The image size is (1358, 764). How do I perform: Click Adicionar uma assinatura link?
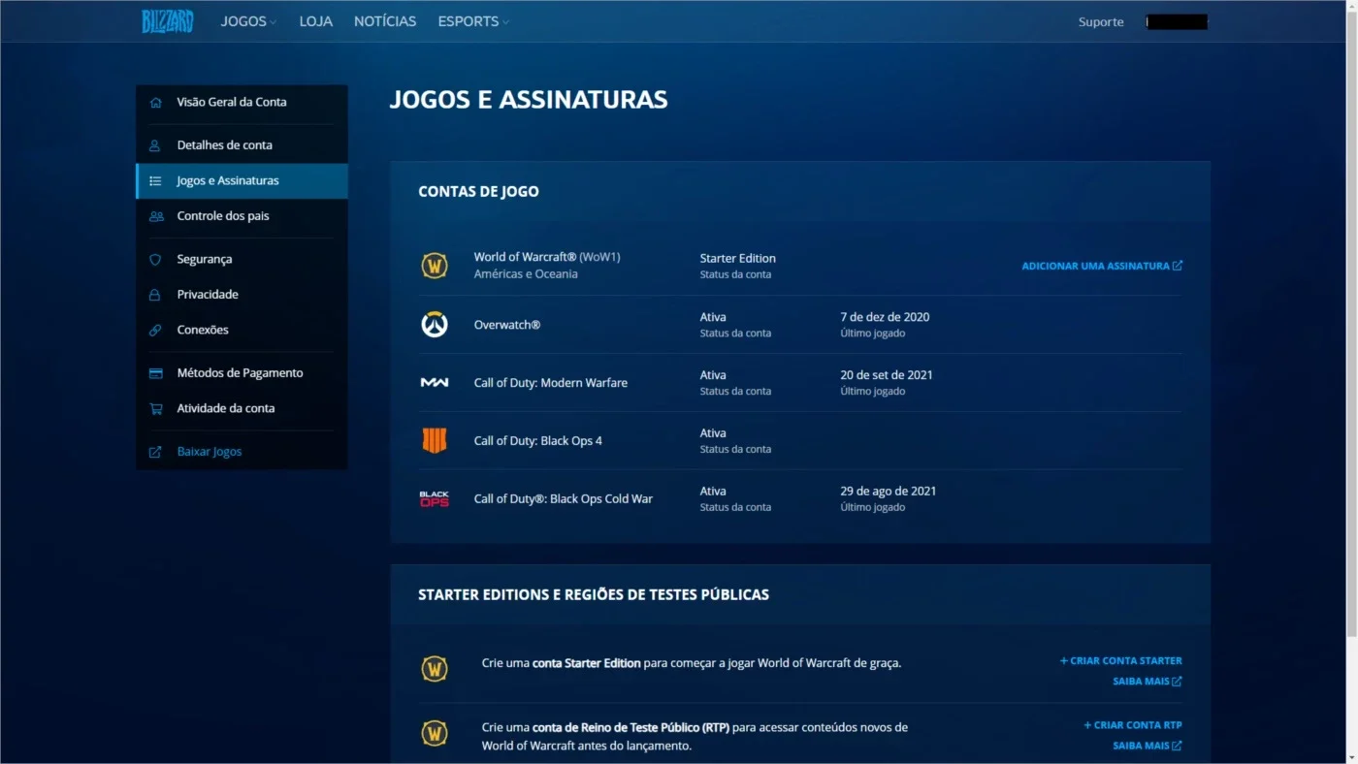coord(1102,266)
